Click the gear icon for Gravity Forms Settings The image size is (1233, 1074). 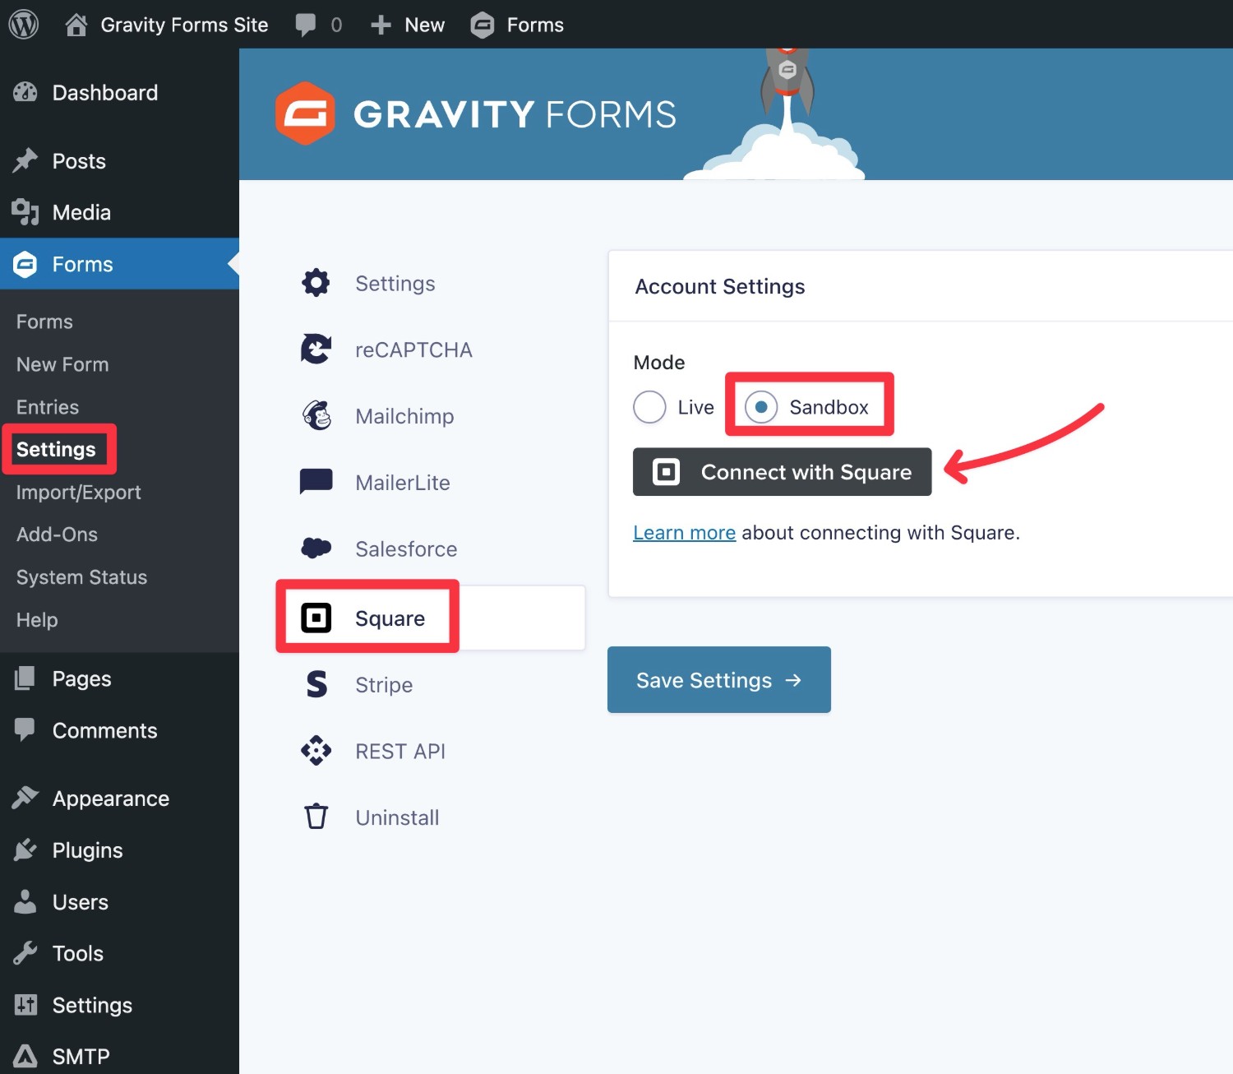[x=316, y=283]
